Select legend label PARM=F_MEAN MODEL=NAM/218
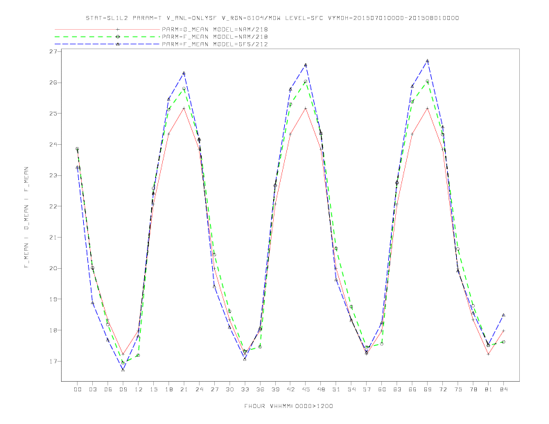The width and height of the screenshot is (549, 424). (x=215, y=37)
